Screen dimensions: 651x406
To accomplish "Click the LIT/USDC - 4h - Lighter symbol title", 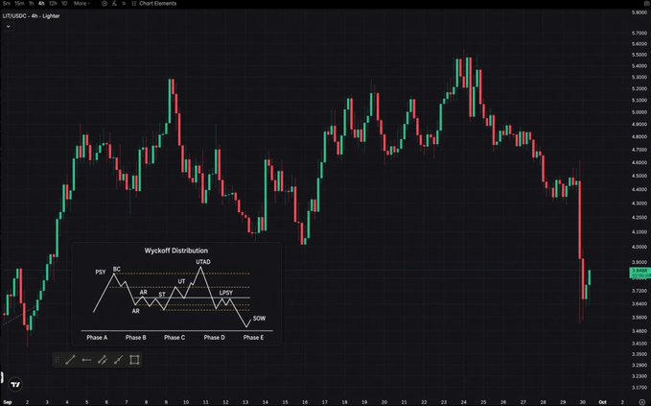I will click(31, 15).
